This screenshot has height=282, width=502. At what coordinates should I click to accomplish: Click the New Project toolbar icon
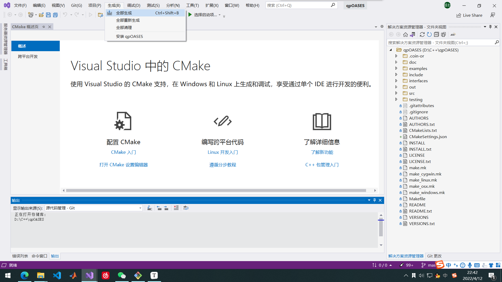[31, 15]
